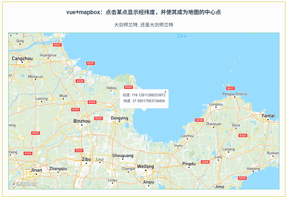Click the Qixia label
The width and height of the screenshot is (287, 197).
tap(236, 125)
